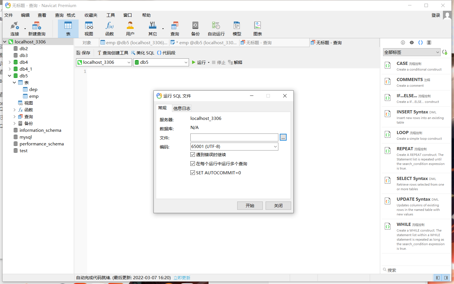The height and width of the screenshot is (284, 454).
Task: Switch to the 对象 tab
Action: click(87, 43)
